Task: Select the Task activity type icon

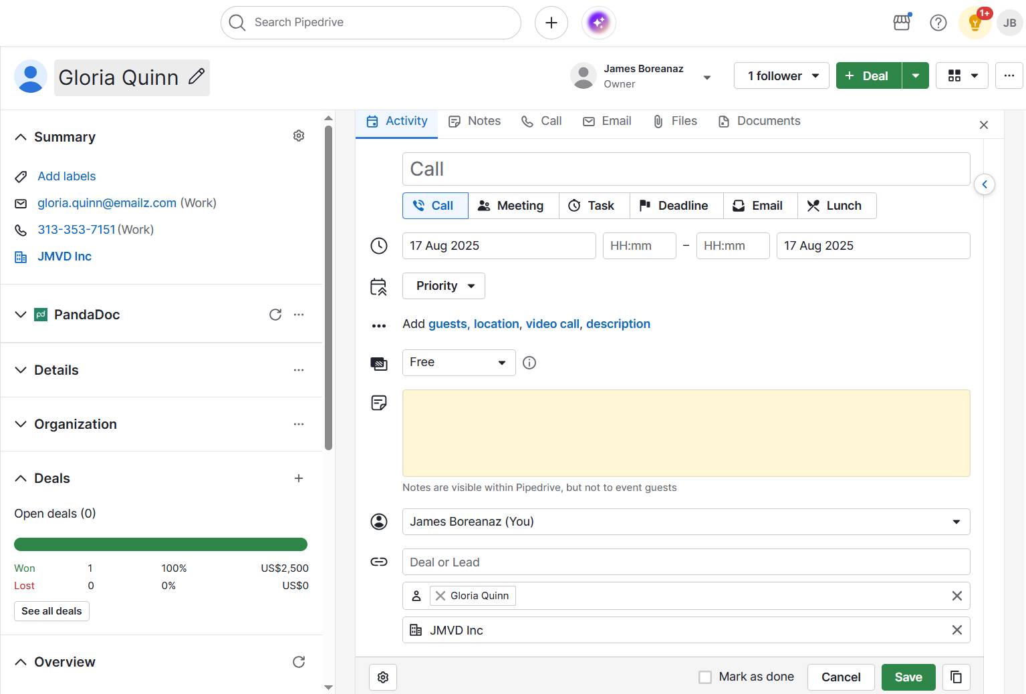Action: tap(574, 205)
